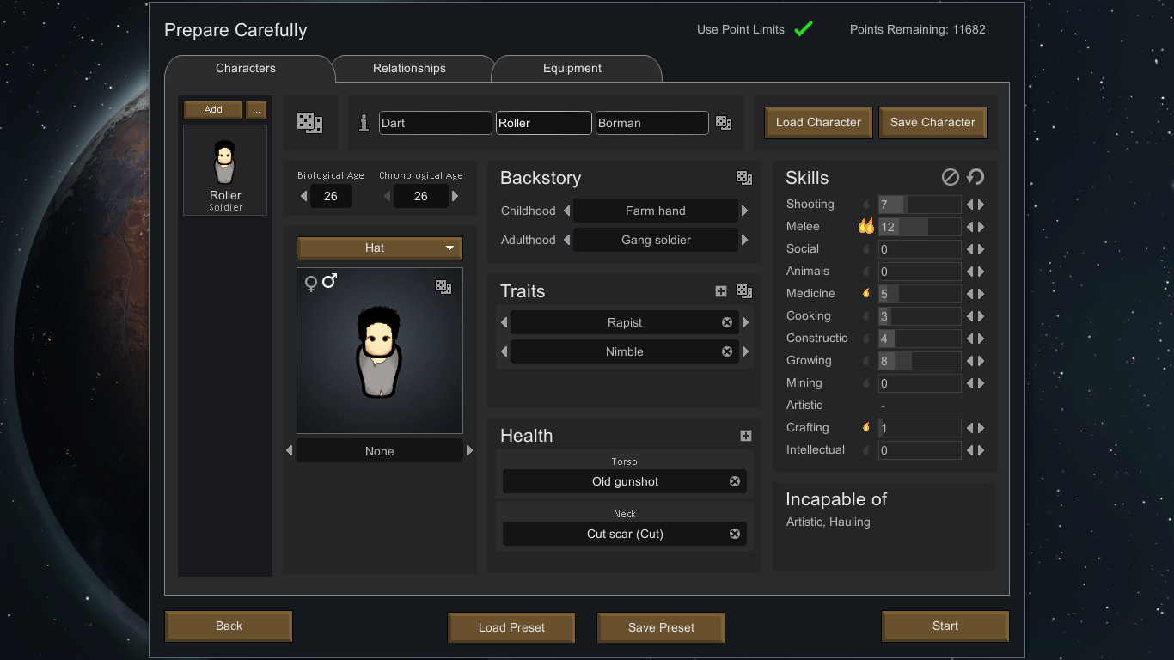This screenshot has height=660, width=1174.
Task: Randomize the entire character with the large dice icon
Action: pyautogui.click(x=309, y=123)
